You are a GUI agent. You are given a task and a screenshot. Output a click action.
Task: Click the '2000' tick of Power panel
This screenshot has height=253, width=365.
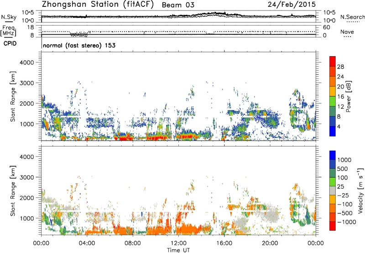point(26,103)
